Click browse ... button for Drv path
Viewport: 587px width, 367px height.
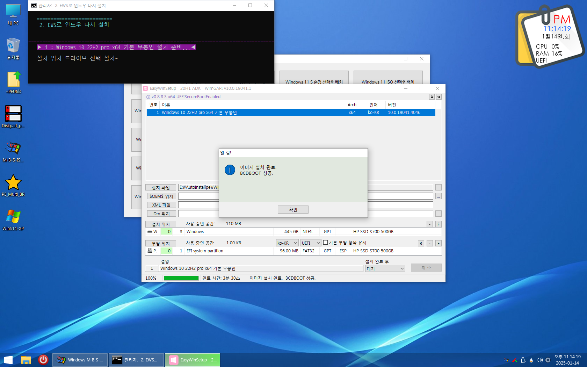click(x=439, y=214)
